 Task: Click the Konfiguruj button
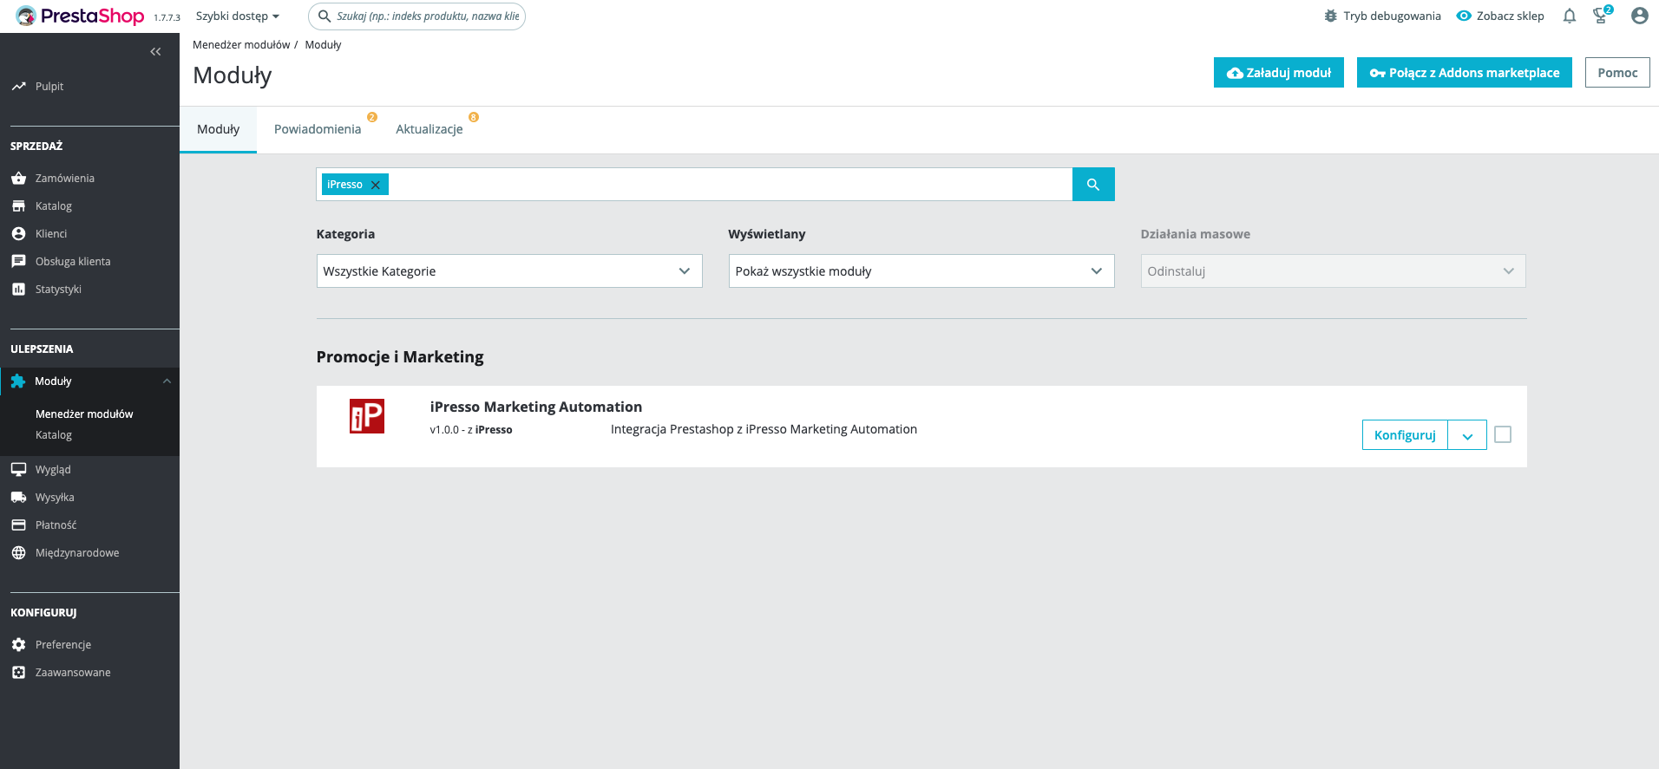point(1405,435)
